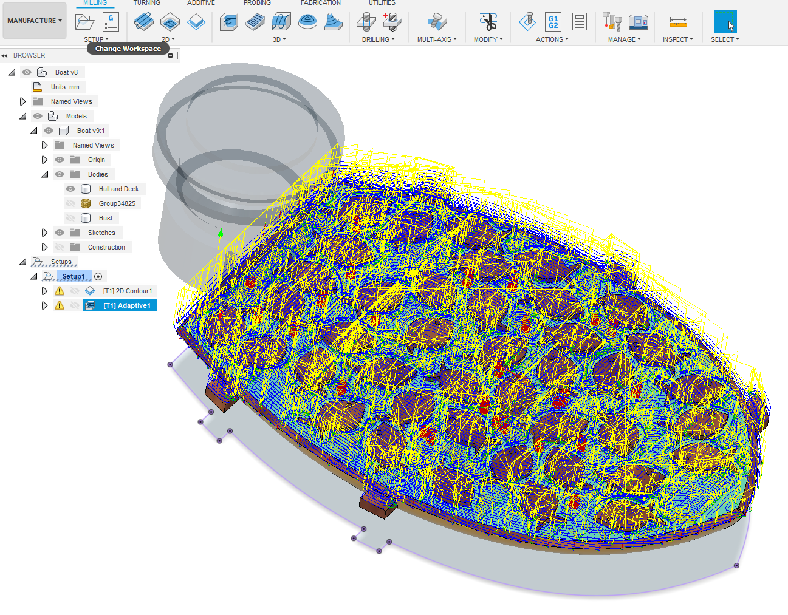Toggle visibility eye of Models
Image resolution: width=788 pixels, height=615 pixels.
pyautogui.click(x=38, y=116)
